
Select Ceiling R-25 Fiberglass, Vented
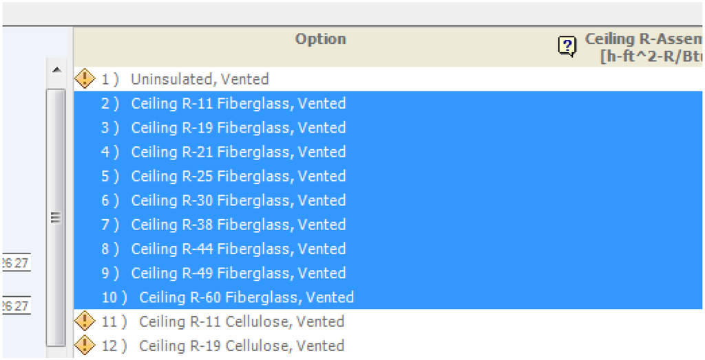click(x=238, y=176)
